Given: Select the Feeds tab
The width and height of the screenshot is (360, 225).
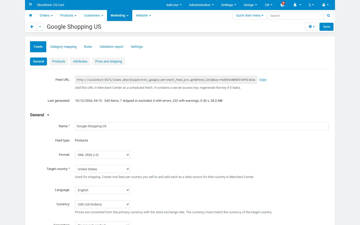Looking at the screenshot, I should point(38,47).
